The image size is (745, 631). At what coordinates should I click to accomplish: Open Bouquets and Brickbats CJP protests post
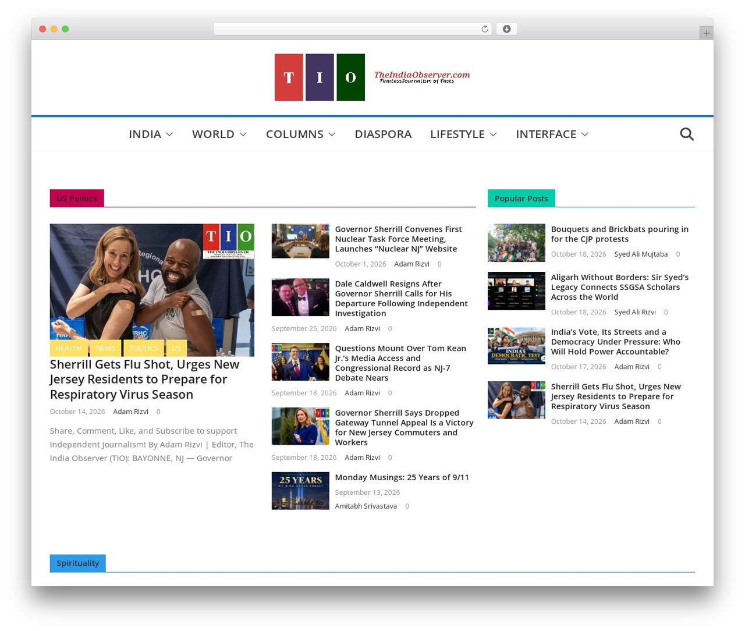[620, 234]
